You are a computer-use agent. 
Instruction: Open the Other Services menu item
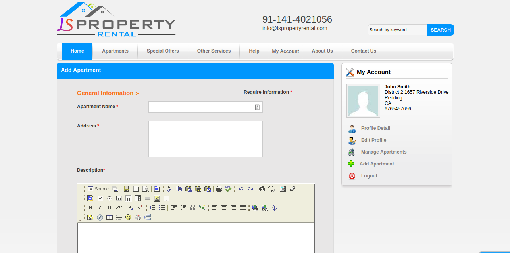[x=214, y=51]
